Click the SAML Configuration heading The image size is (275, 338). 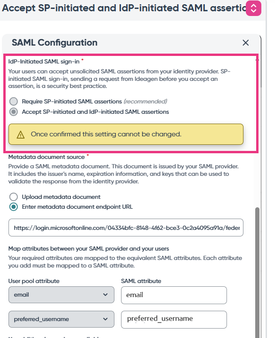[55, 43]
